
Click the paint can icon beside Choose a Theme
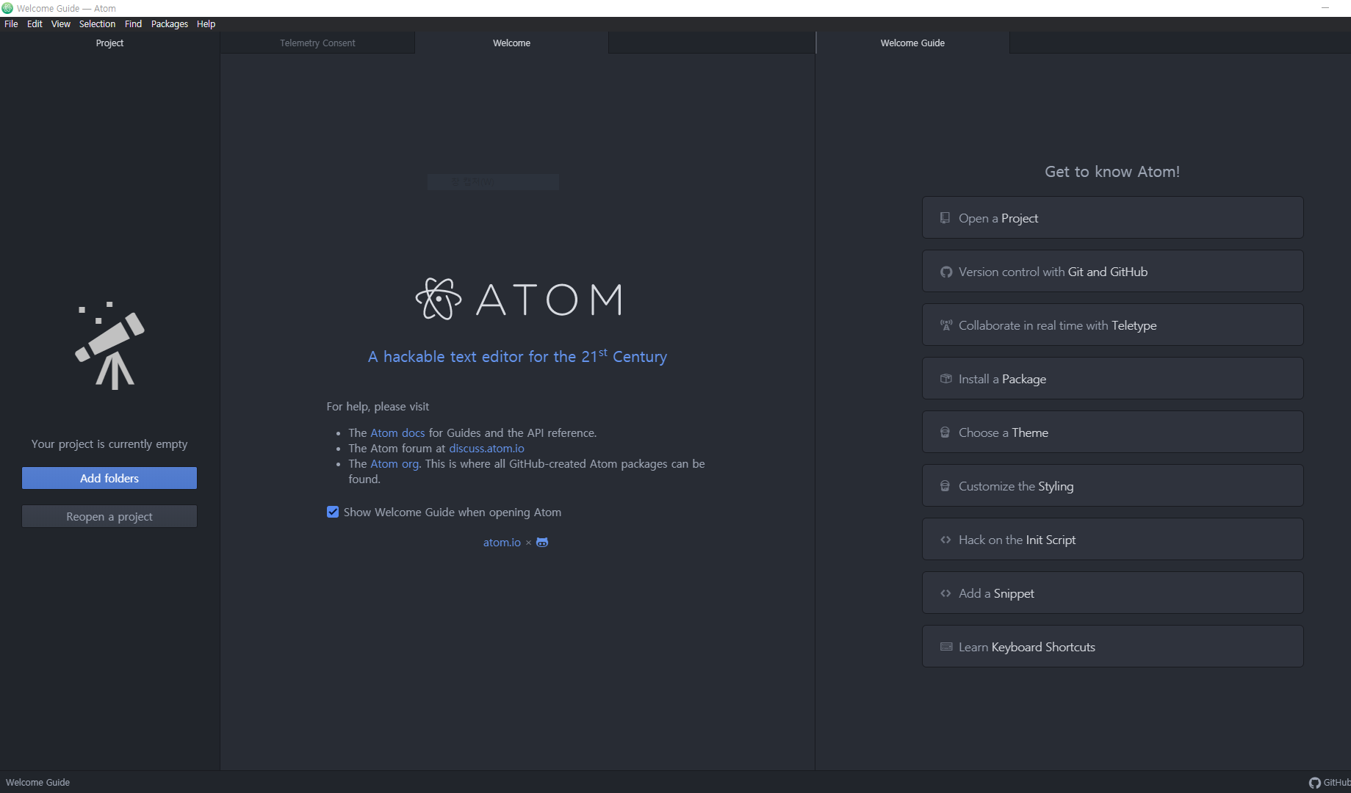(945, 432)
